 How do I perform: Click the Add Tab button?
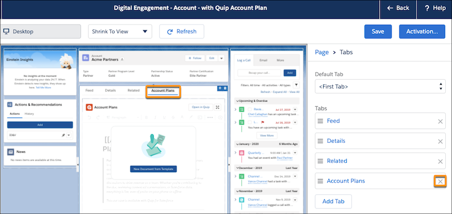point(333,202)
